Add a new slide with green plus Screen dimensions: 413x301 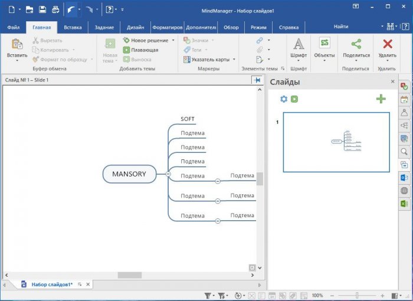coord(381,99)
